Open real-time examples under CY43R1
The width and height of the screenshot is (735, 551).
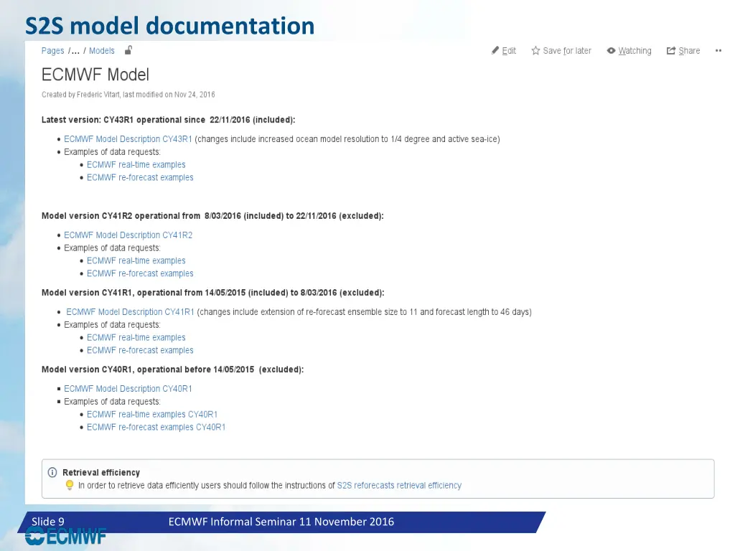click(x=136, y=164)
